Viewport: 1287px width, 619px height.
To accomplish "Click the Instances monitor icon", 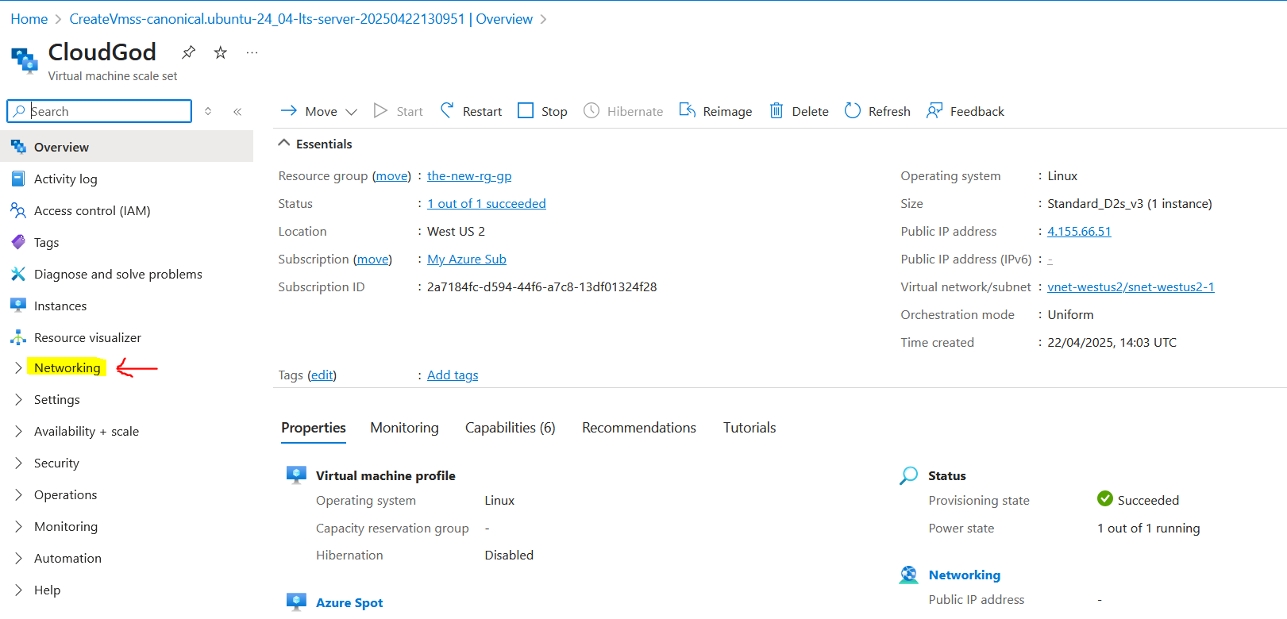I will coord(18,306).
